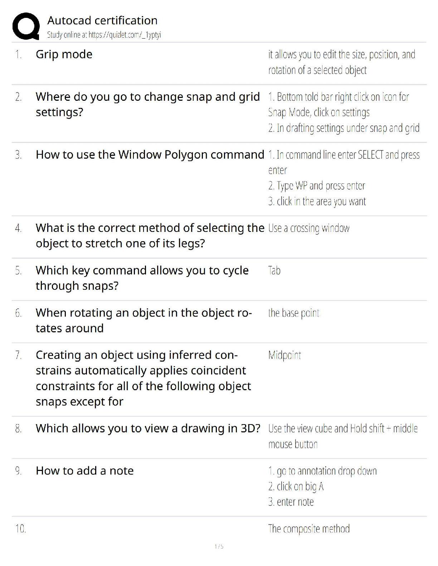This screenshot has width=438, height=566.
Task: Select the inferred constraints question
Action: click(143, 378)
